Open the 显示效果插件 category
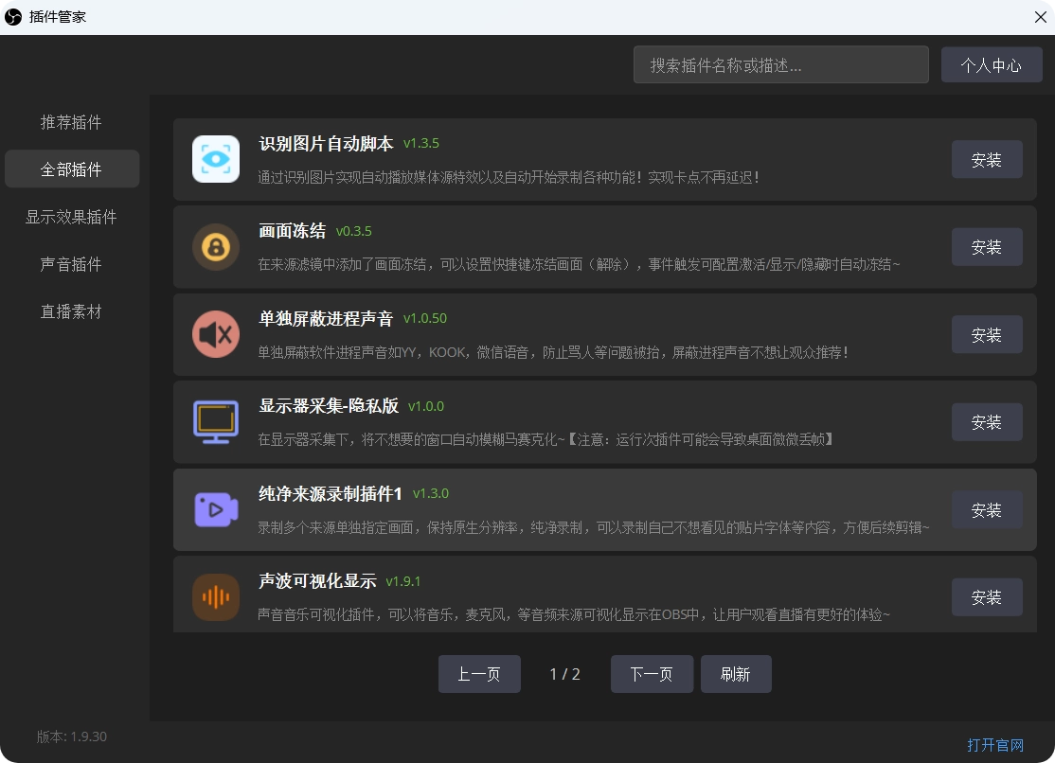Image resolution: width=1055 pixels, height=763 pixels. [x=71, y=216]
